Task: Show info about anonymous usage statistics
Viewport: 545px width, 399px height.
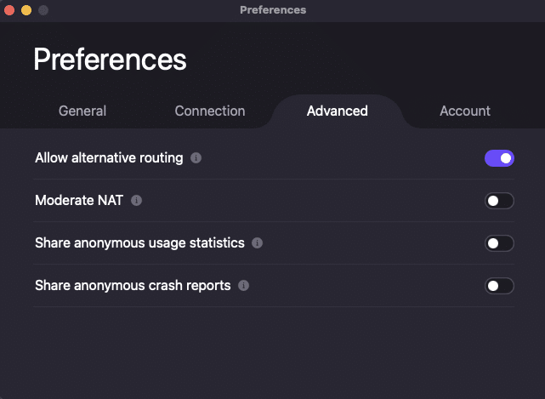Action: tap(258, 242)
